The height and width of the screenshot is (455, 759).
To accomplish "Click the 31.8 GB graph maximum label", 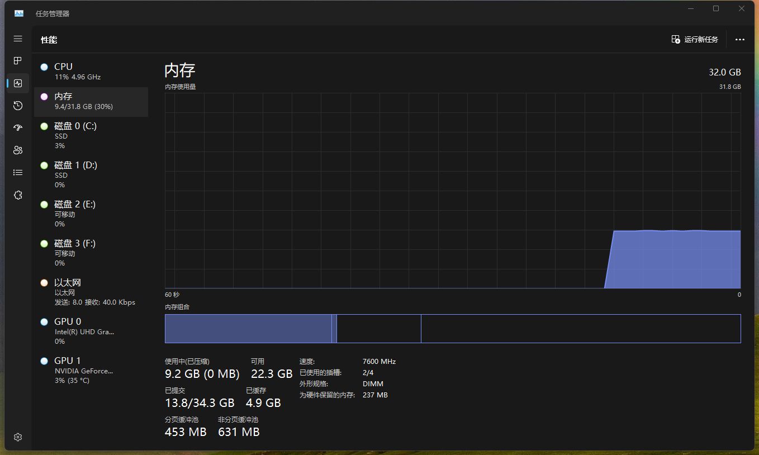I will 730,87.
